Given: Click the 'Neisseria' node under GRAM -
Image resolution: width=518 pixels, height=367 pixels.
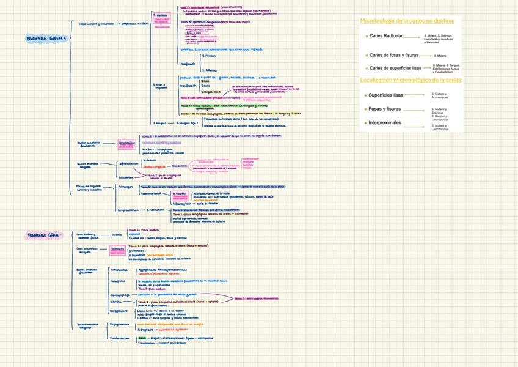Looking at the screenshot, I should point(117,235).
